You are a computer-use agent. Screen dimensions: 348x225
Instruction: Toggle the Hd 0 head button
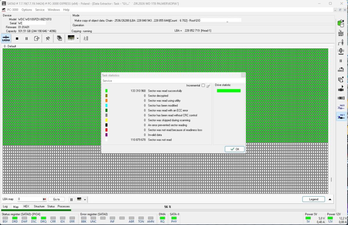(x=341, y=107)
